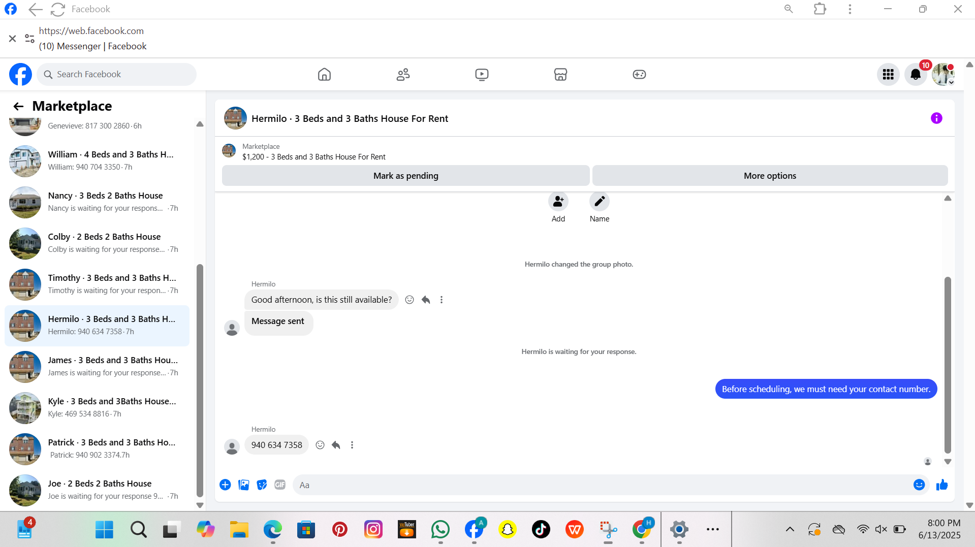Click chat scroll-down arrow

948,462
